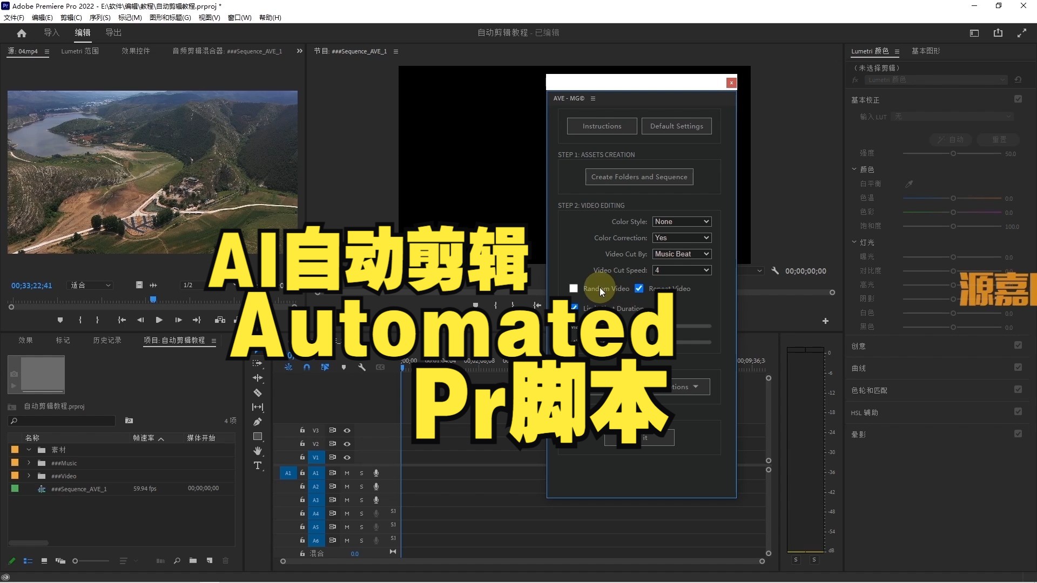Viewport: 1037px width, 583px height.
Task: Click the Create Folders and Sequence button
Action: point(639,177)
